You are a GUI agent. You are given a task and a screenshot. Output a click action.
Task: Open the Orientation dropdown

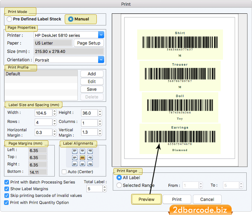pyautogui.click(x=101, y=60)
